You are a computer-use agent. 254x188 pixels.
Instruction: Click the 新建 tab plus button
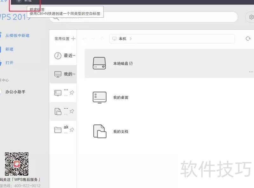coord(19,1)
